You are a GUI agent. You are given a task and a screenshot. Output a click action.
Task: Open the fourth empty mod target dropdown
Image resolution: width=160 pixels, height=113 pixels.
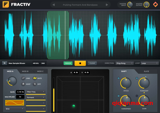(36, 109)
